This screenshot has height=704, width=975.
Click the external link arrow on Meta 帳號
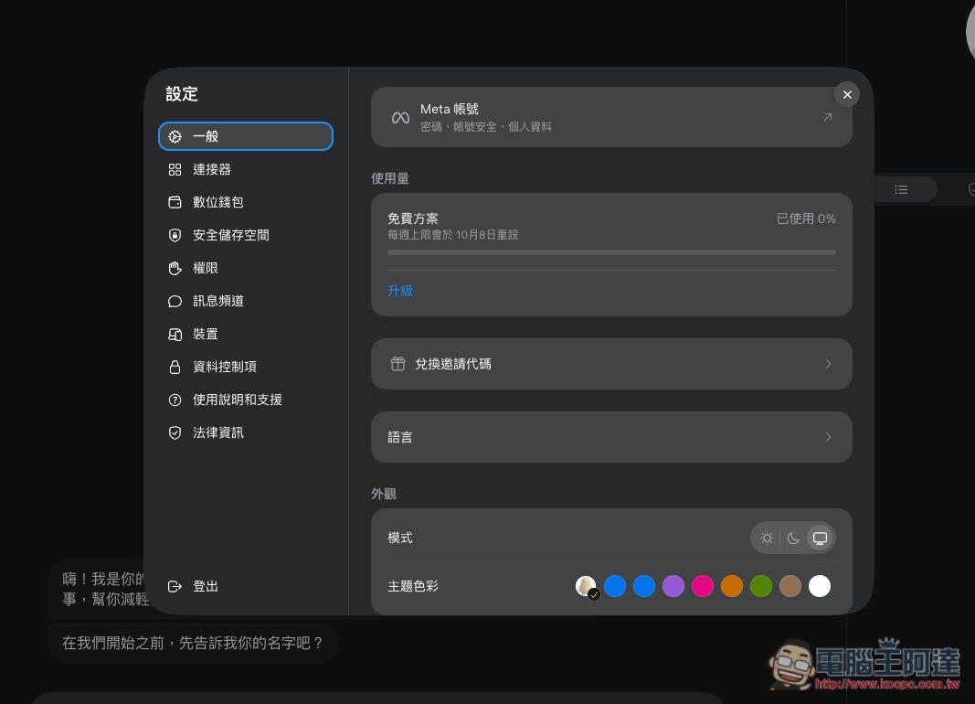click(828, 117)
